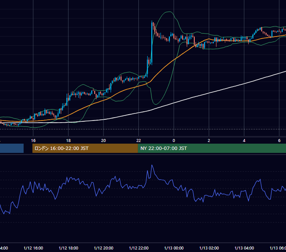286x252 pixels.
Task: Click the 1/13 04:00 date label
Action: [x=244, y=248]
